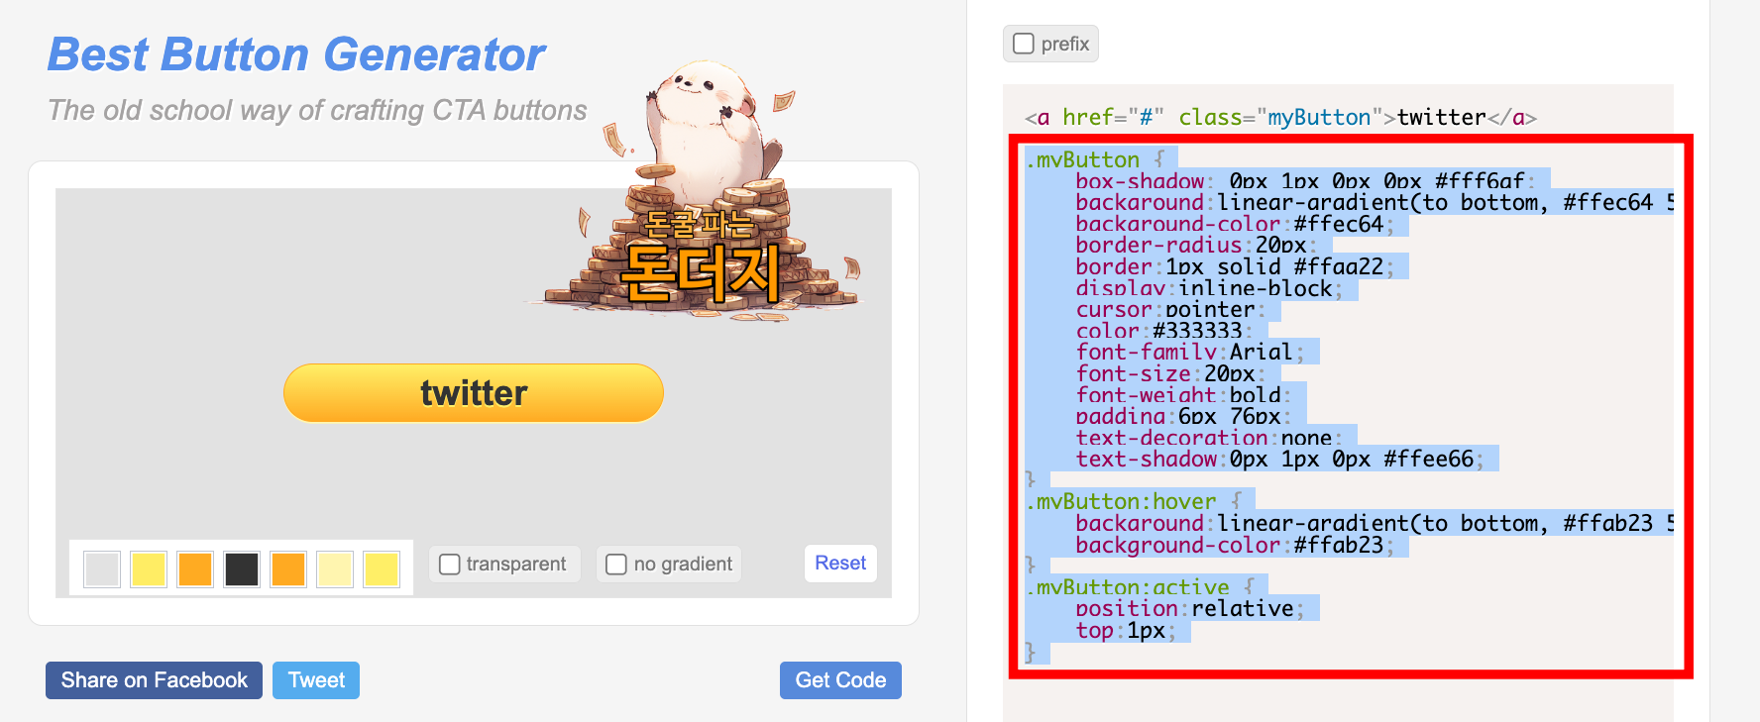
Task: Enable the transparent checkbox
Action: (450, 564)
